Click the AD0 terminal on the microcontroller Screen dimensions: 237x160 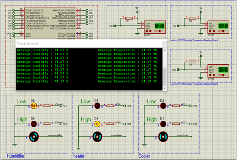tap(87, 34)
